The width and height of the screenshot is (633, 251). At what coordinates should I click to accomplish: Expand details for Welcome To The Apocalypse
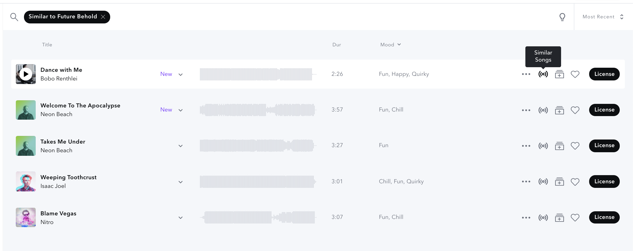(x=181, y=110)
